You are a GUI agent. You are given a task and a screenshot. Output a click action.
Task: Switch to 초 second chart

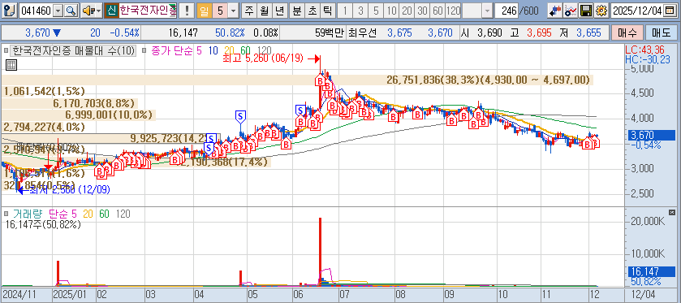coord(312,11)
